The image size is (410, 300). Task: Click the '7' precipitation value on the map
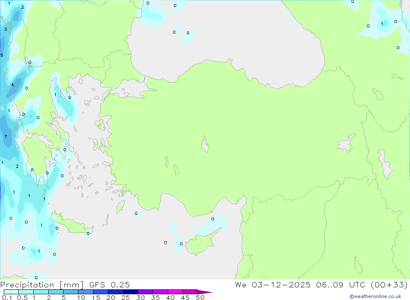[6, 137]
